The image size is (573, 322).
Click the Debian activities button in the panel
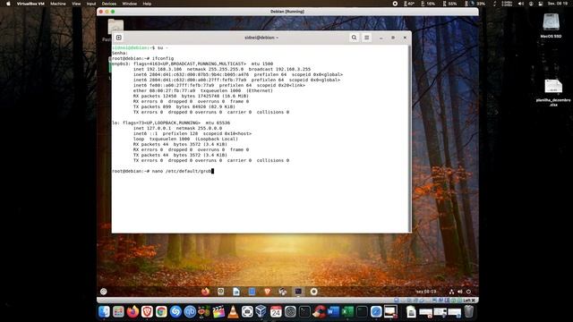click(104, 292)
